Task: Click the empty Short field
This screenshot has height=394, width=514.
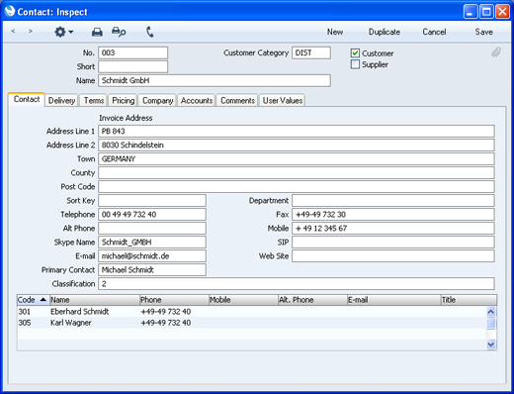Action: [133, 66]
